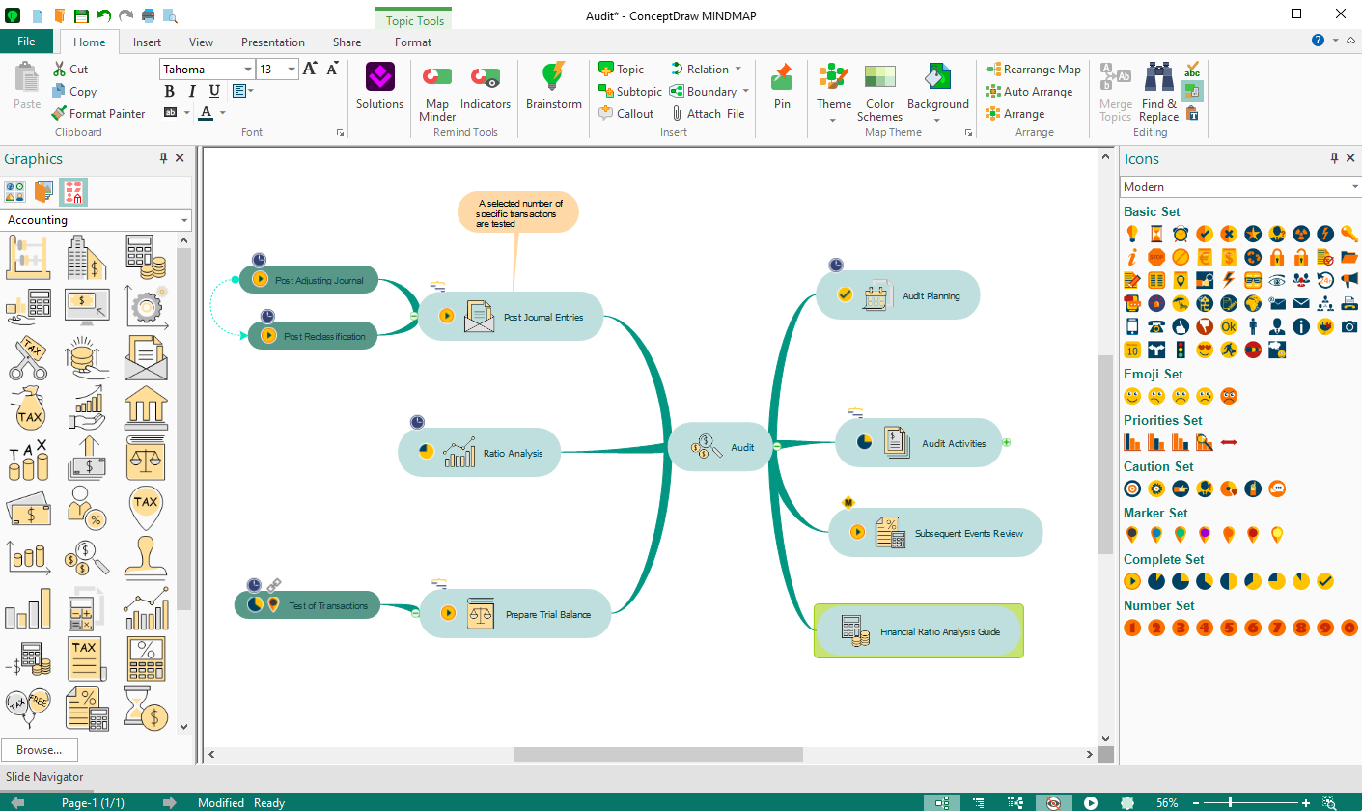Collapse the Audit main topic branch
Screen dimensions: 1362x811
click(776, 446)
